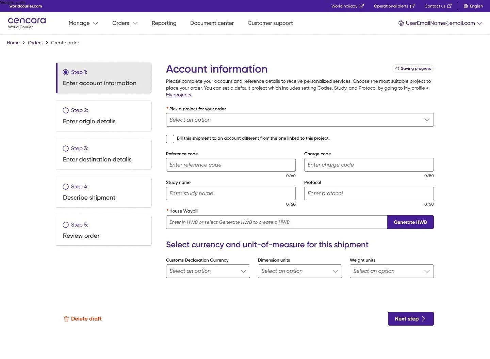
Task: Click the Delete draft link
Action: pyautogui.click(x=83, y=319)
